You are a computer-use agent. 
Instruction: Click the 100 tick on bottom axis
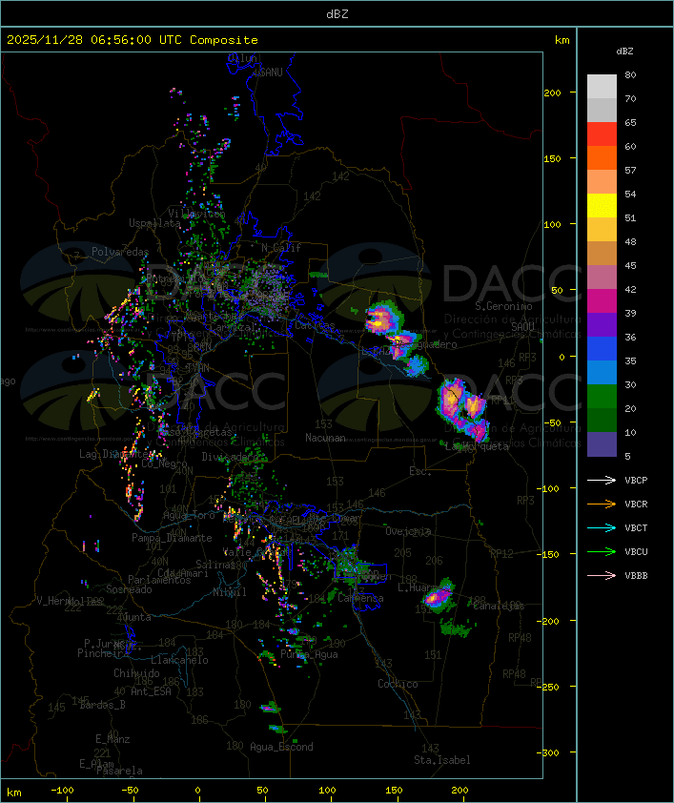[328, 791]
